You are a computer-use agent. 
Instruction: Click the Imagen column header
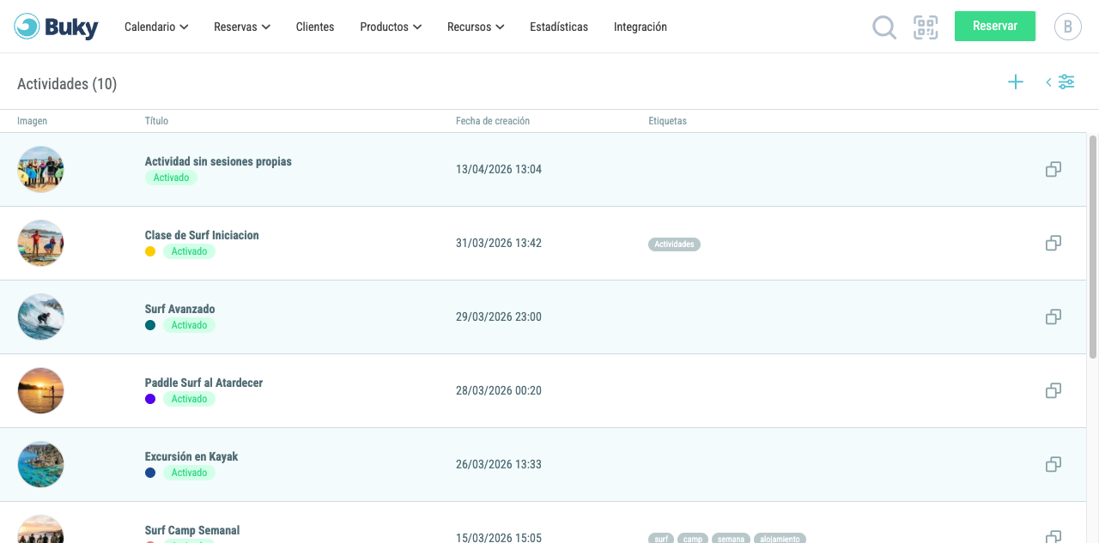click(x=32, y=121)
